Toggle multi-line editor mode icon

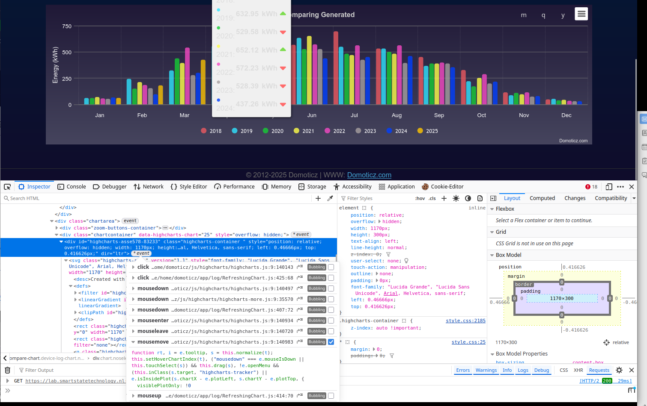[632, 390]
